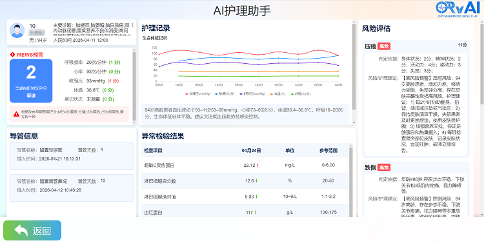484x243 pixels.
Task: Click the 风险评估 panel heading
Action: (x=376, y=28)
